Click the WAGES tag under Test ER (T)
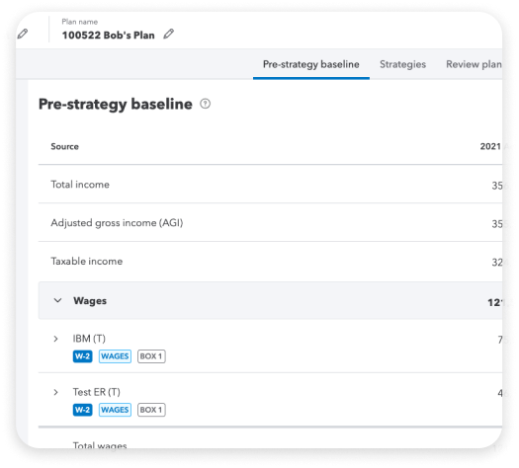Viewport: 519px width, 468px height. 115,410
